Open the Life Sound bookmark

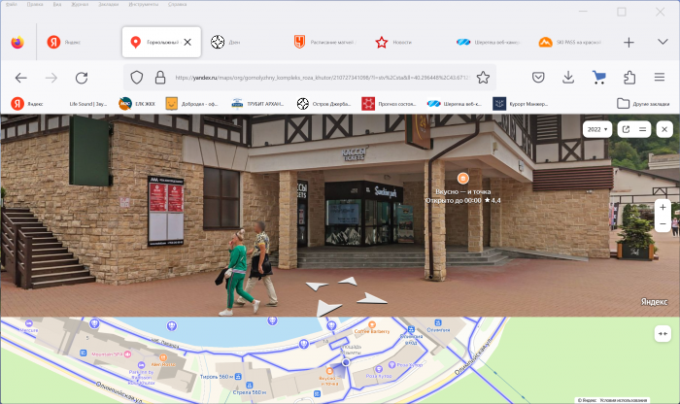tap(88, 104)
